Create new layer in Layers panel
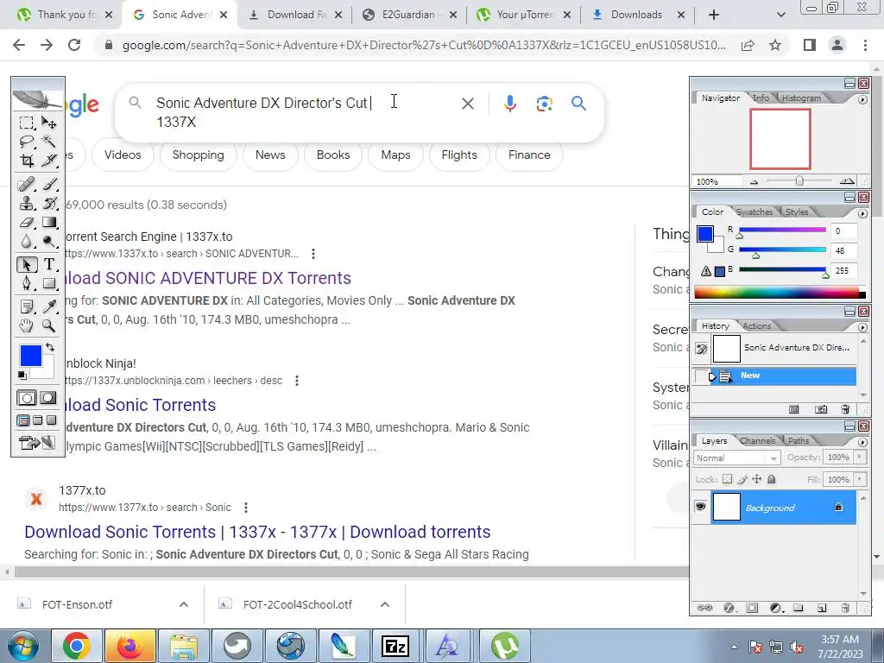This screenshot has height=663, width=884. (x=822, y=608)
